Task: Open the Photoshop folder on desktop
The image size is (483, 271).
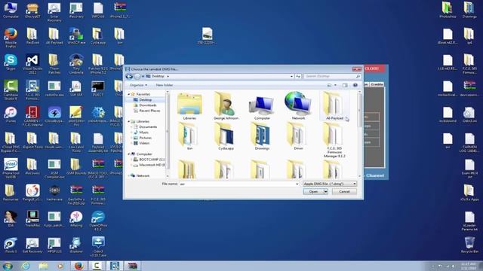Action: pos(448,10)
